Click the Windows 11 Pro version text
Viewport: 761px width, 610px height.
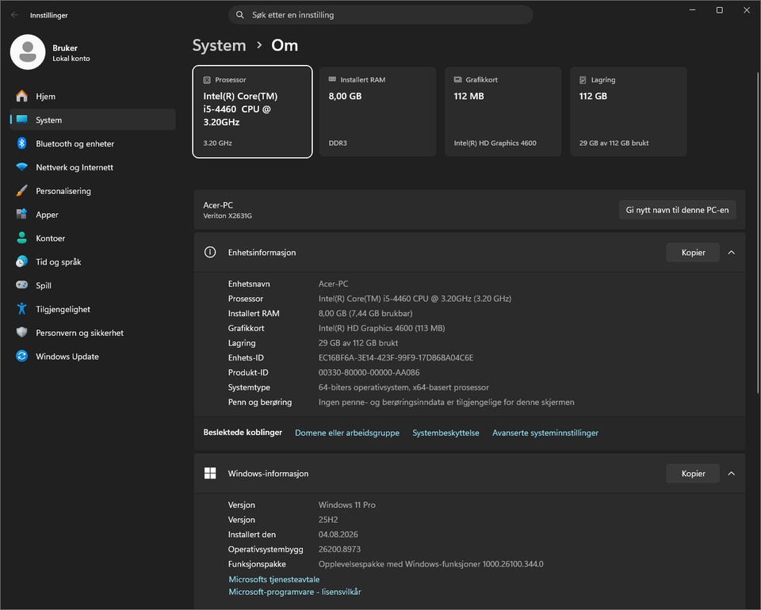[346, 505]
